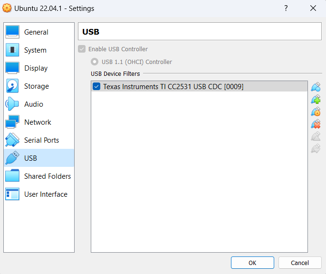
Task: Open the System settings icon
Action: click(12, 50)
